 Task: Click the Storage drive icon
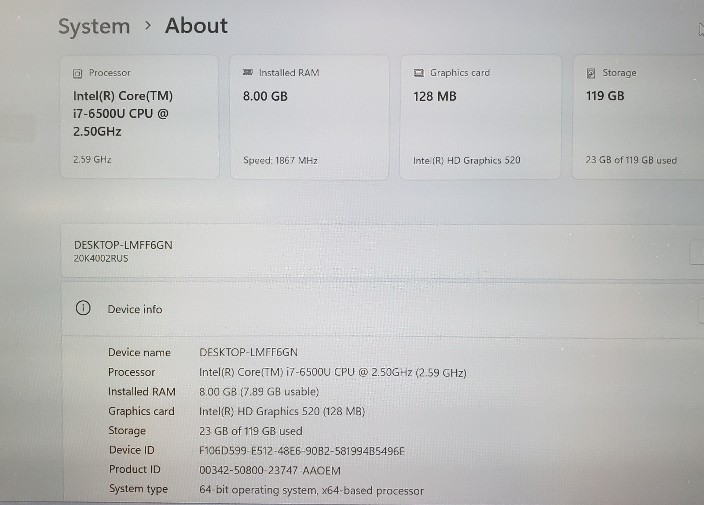591,73
